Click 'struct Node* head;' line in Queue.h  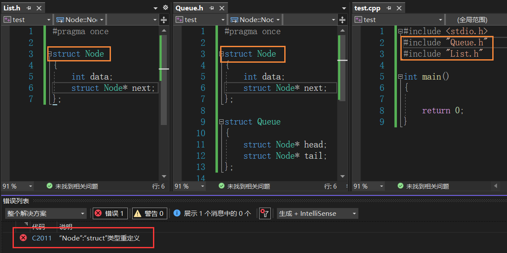click(x=286, y=144)
